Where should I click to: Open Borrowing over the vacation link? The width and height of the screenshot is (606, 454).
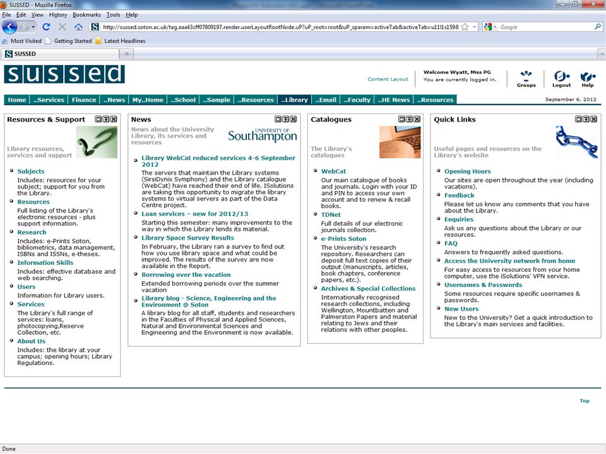tap(186, 274)
